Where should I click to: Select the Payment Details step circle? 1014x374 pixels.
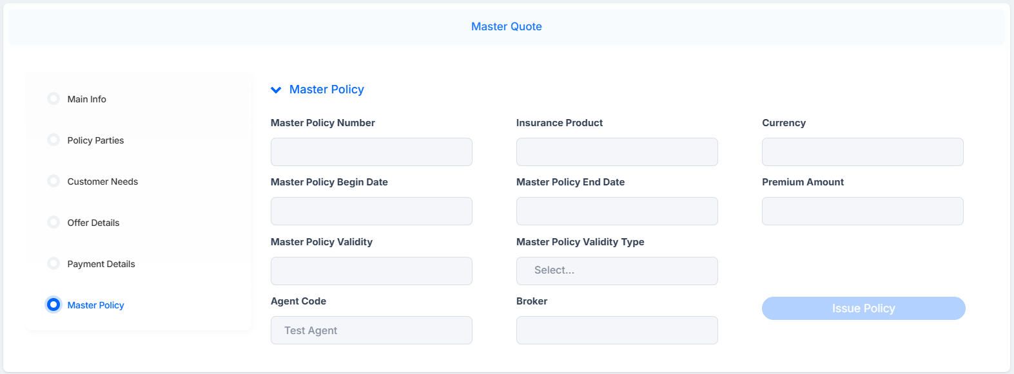[x=54, y=263]
